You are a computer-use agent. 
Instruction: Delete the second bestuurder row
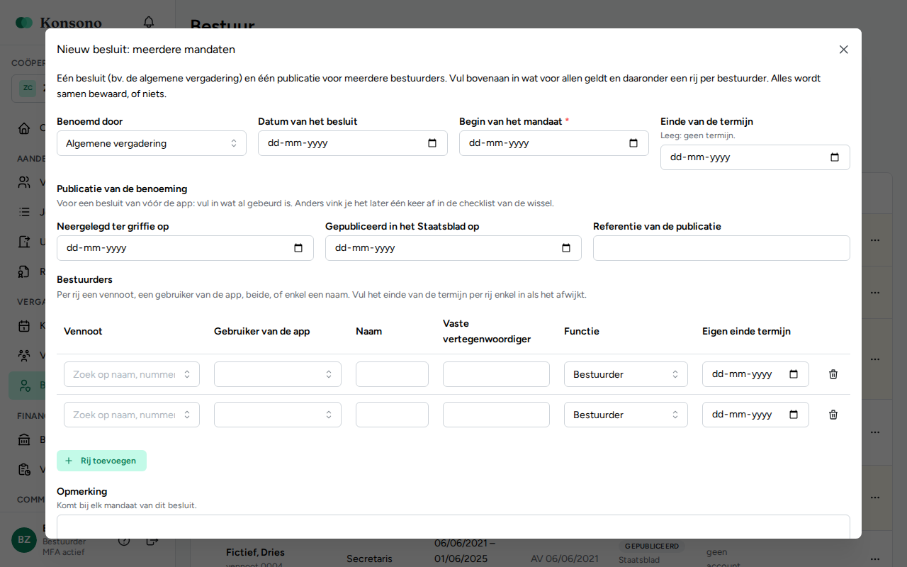coord(833,415)
